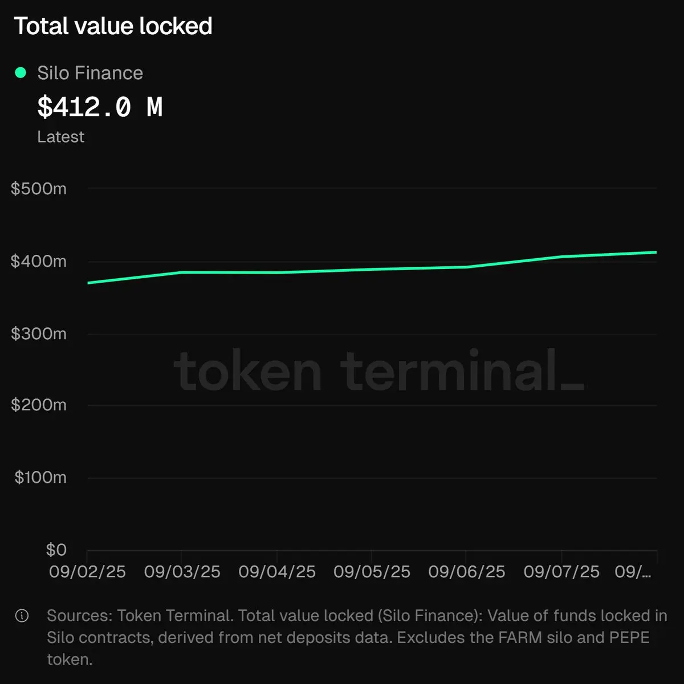684x684 pixels.
Task: Click the 09/02/25 date axis label
Action: tap(87, 572)
